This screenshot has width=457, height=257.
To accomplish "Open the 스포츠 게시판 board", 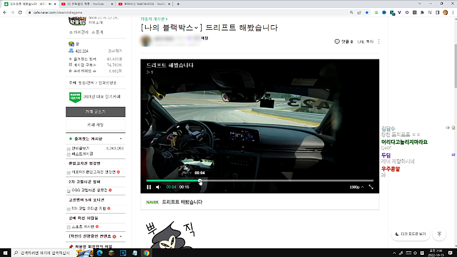I will click(x=83, y=226).
